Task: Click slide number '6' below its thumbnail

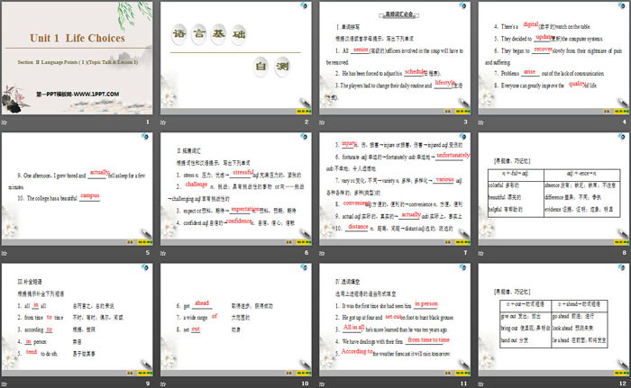Action: pyautogui.click(x=306, y=252)
